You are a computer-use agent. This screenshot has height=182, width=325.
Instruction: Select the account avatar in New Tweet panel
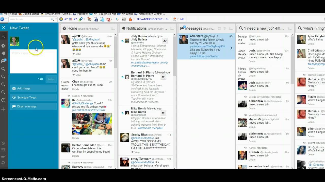(x=14, y=41)
